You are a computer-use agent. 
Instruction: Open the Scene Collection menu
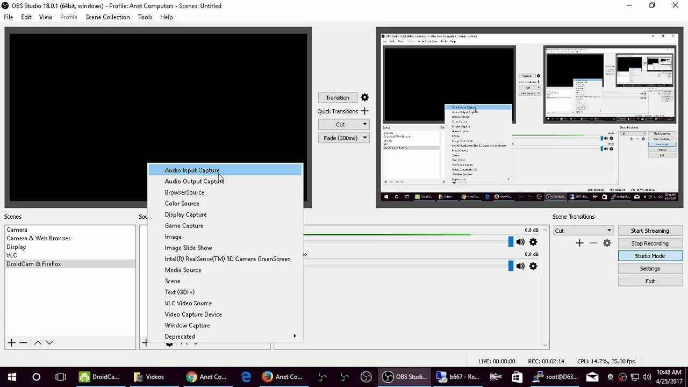coord(107,17)
